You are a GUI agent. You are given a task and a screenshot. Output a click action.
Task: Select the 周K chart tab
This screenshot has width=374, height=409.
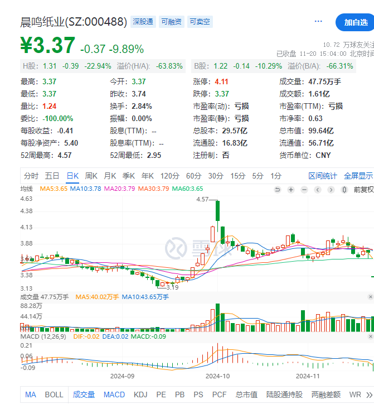[91, 176]
